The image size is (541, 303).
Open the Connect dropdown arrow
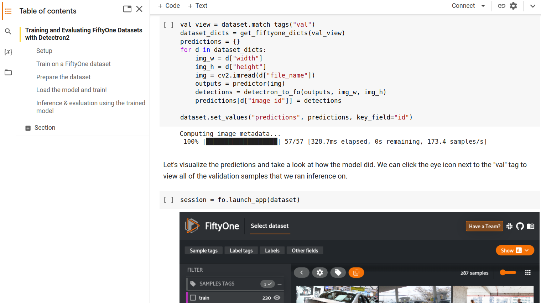[x=483, y=6]
